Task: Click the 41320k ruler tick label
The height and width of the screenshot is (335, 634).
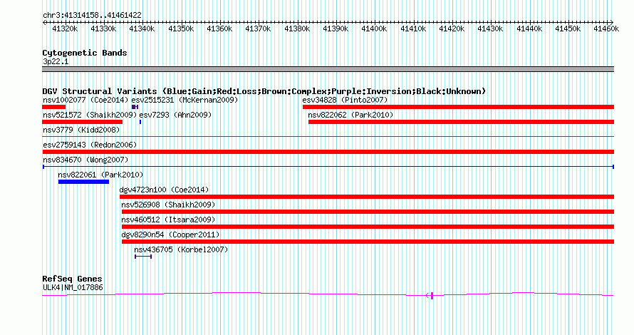Action: 65,29
